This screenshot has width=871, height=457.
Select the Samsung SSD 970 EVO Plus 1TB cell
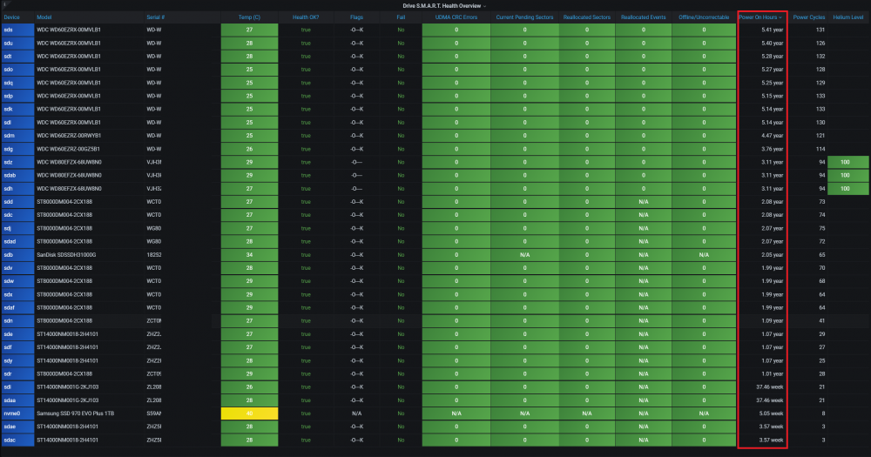75,413
